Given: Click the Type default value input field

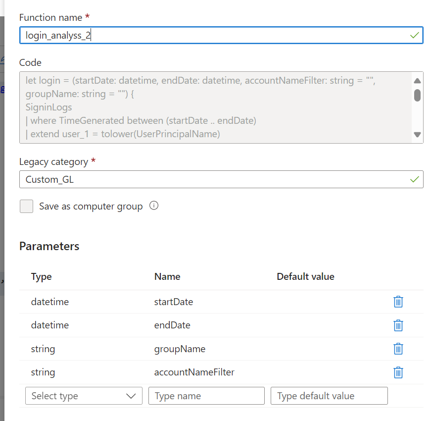Looking at the screenshot, I should 329,396.
